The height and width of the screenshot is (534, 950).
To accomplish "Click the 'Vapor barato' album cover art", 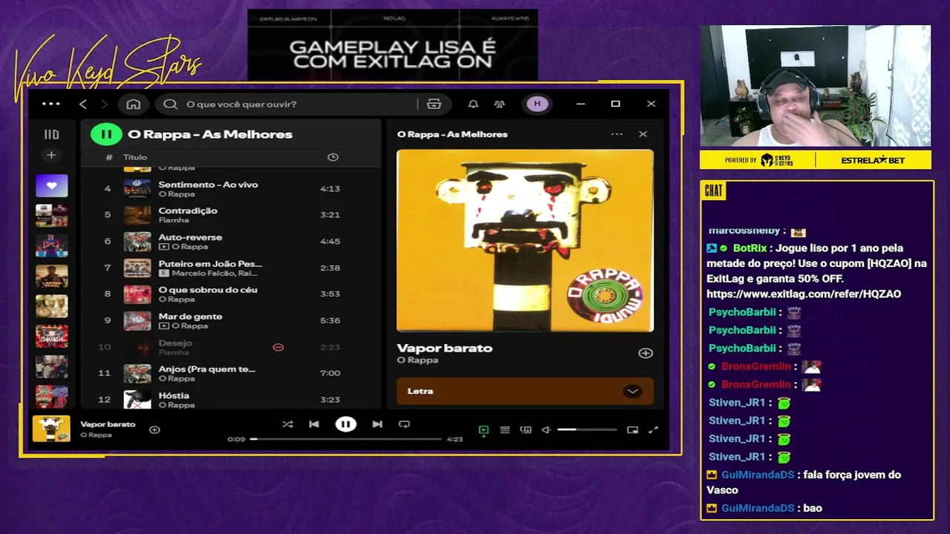I will click(x=525, y=240).
